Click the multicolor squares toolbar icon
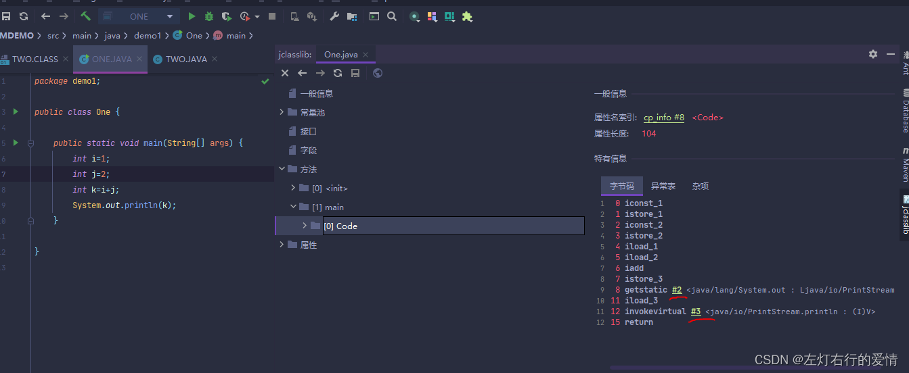Image resolution: width=909 pixels, height=373 pixels. click(x=432, y=16)
